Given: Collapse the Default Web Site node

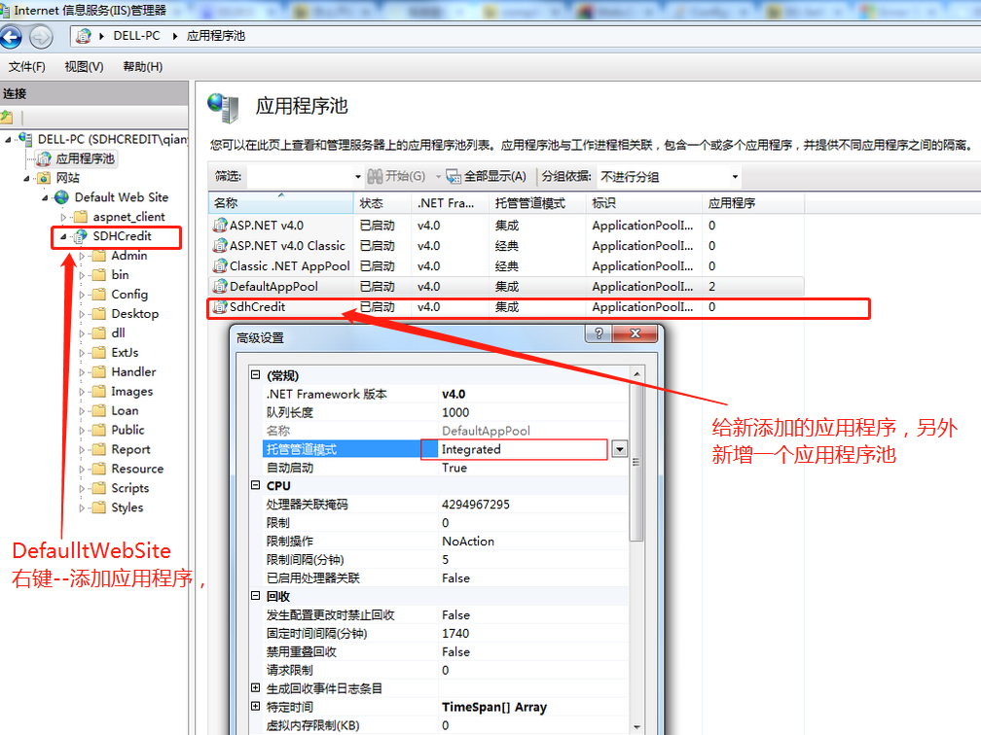Looking at the screenshot, I should (x=45, y=198).
